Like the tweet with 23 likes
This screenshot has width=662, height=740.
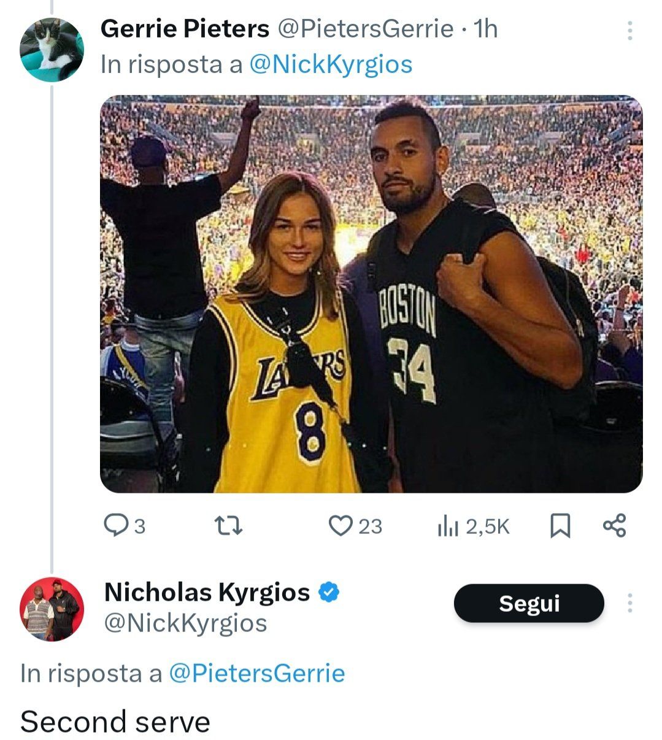pos(356,526)
